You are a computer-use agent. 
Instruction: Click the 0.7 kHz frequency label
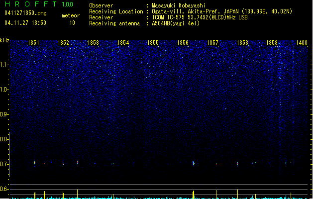click(x=4, y=164)
